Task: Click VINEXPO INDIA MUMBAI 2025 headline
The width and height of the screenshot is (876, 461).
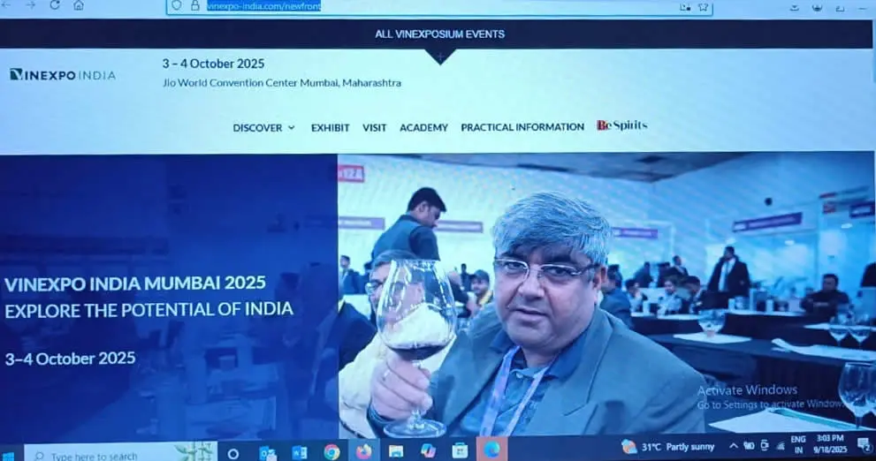Action: [135, 283]
